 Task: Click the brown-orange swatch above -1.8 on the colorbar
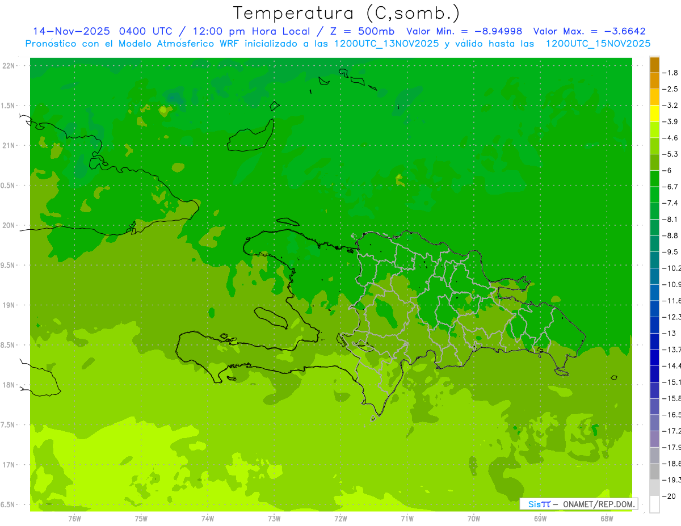tap(654, 65)
